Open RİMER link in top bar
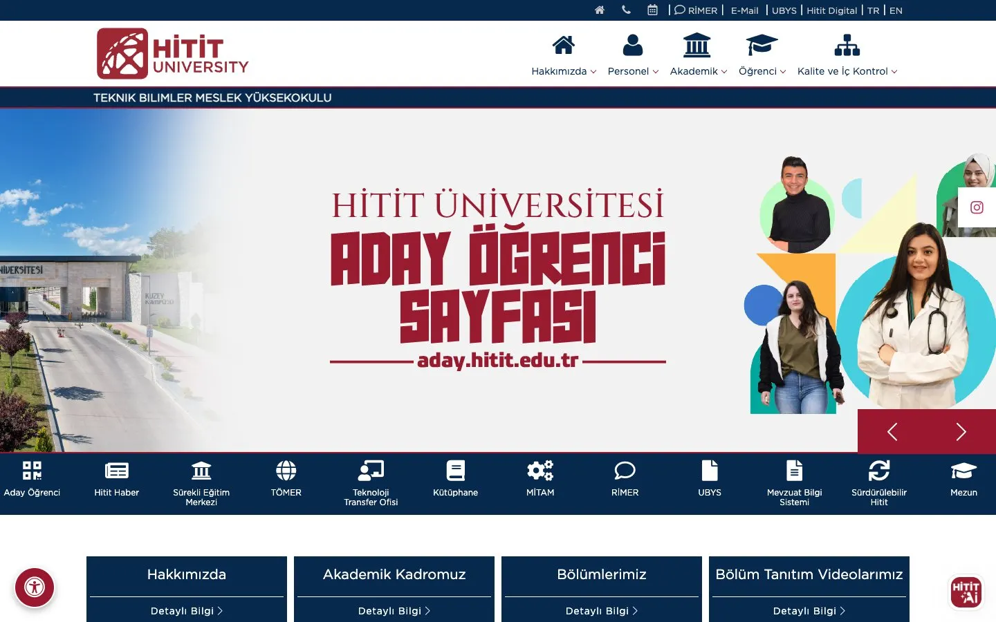This screenshot has height=622, width=996. [x=697, y=10]
